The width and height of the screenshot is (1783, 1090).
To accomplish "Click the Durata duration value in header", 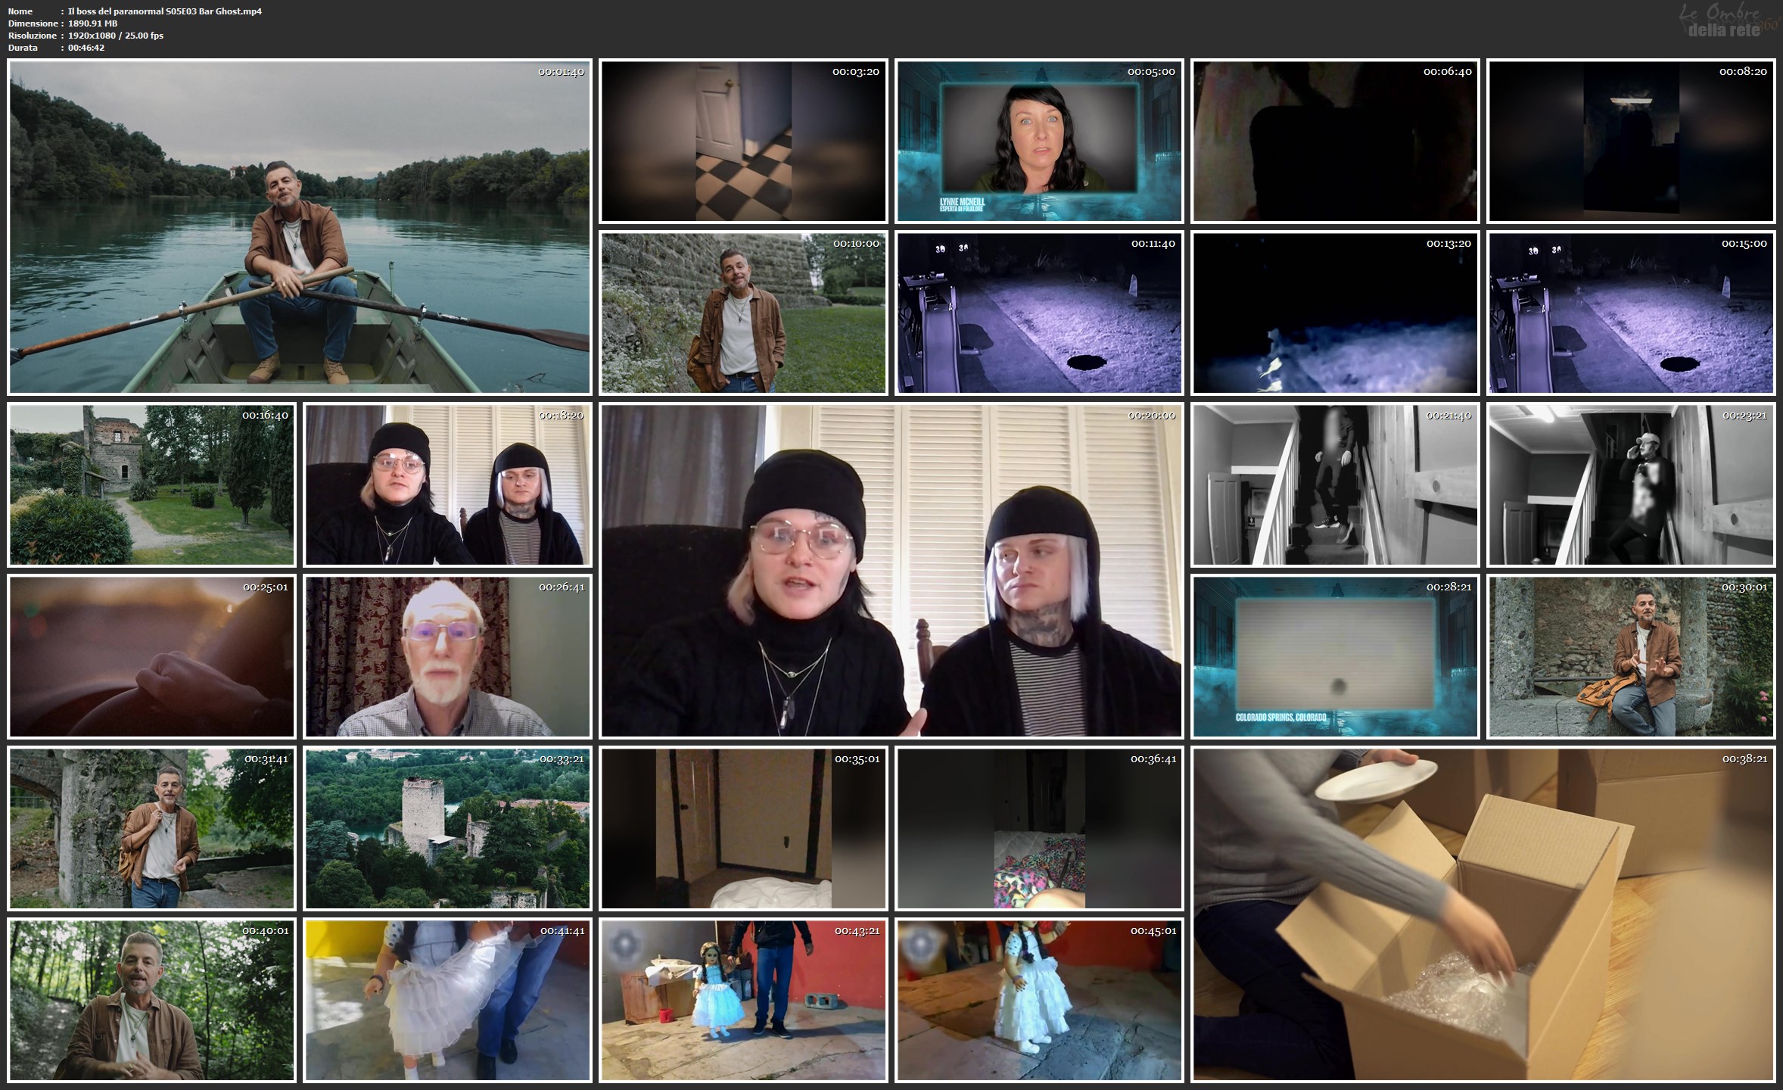I will (86, 48).
